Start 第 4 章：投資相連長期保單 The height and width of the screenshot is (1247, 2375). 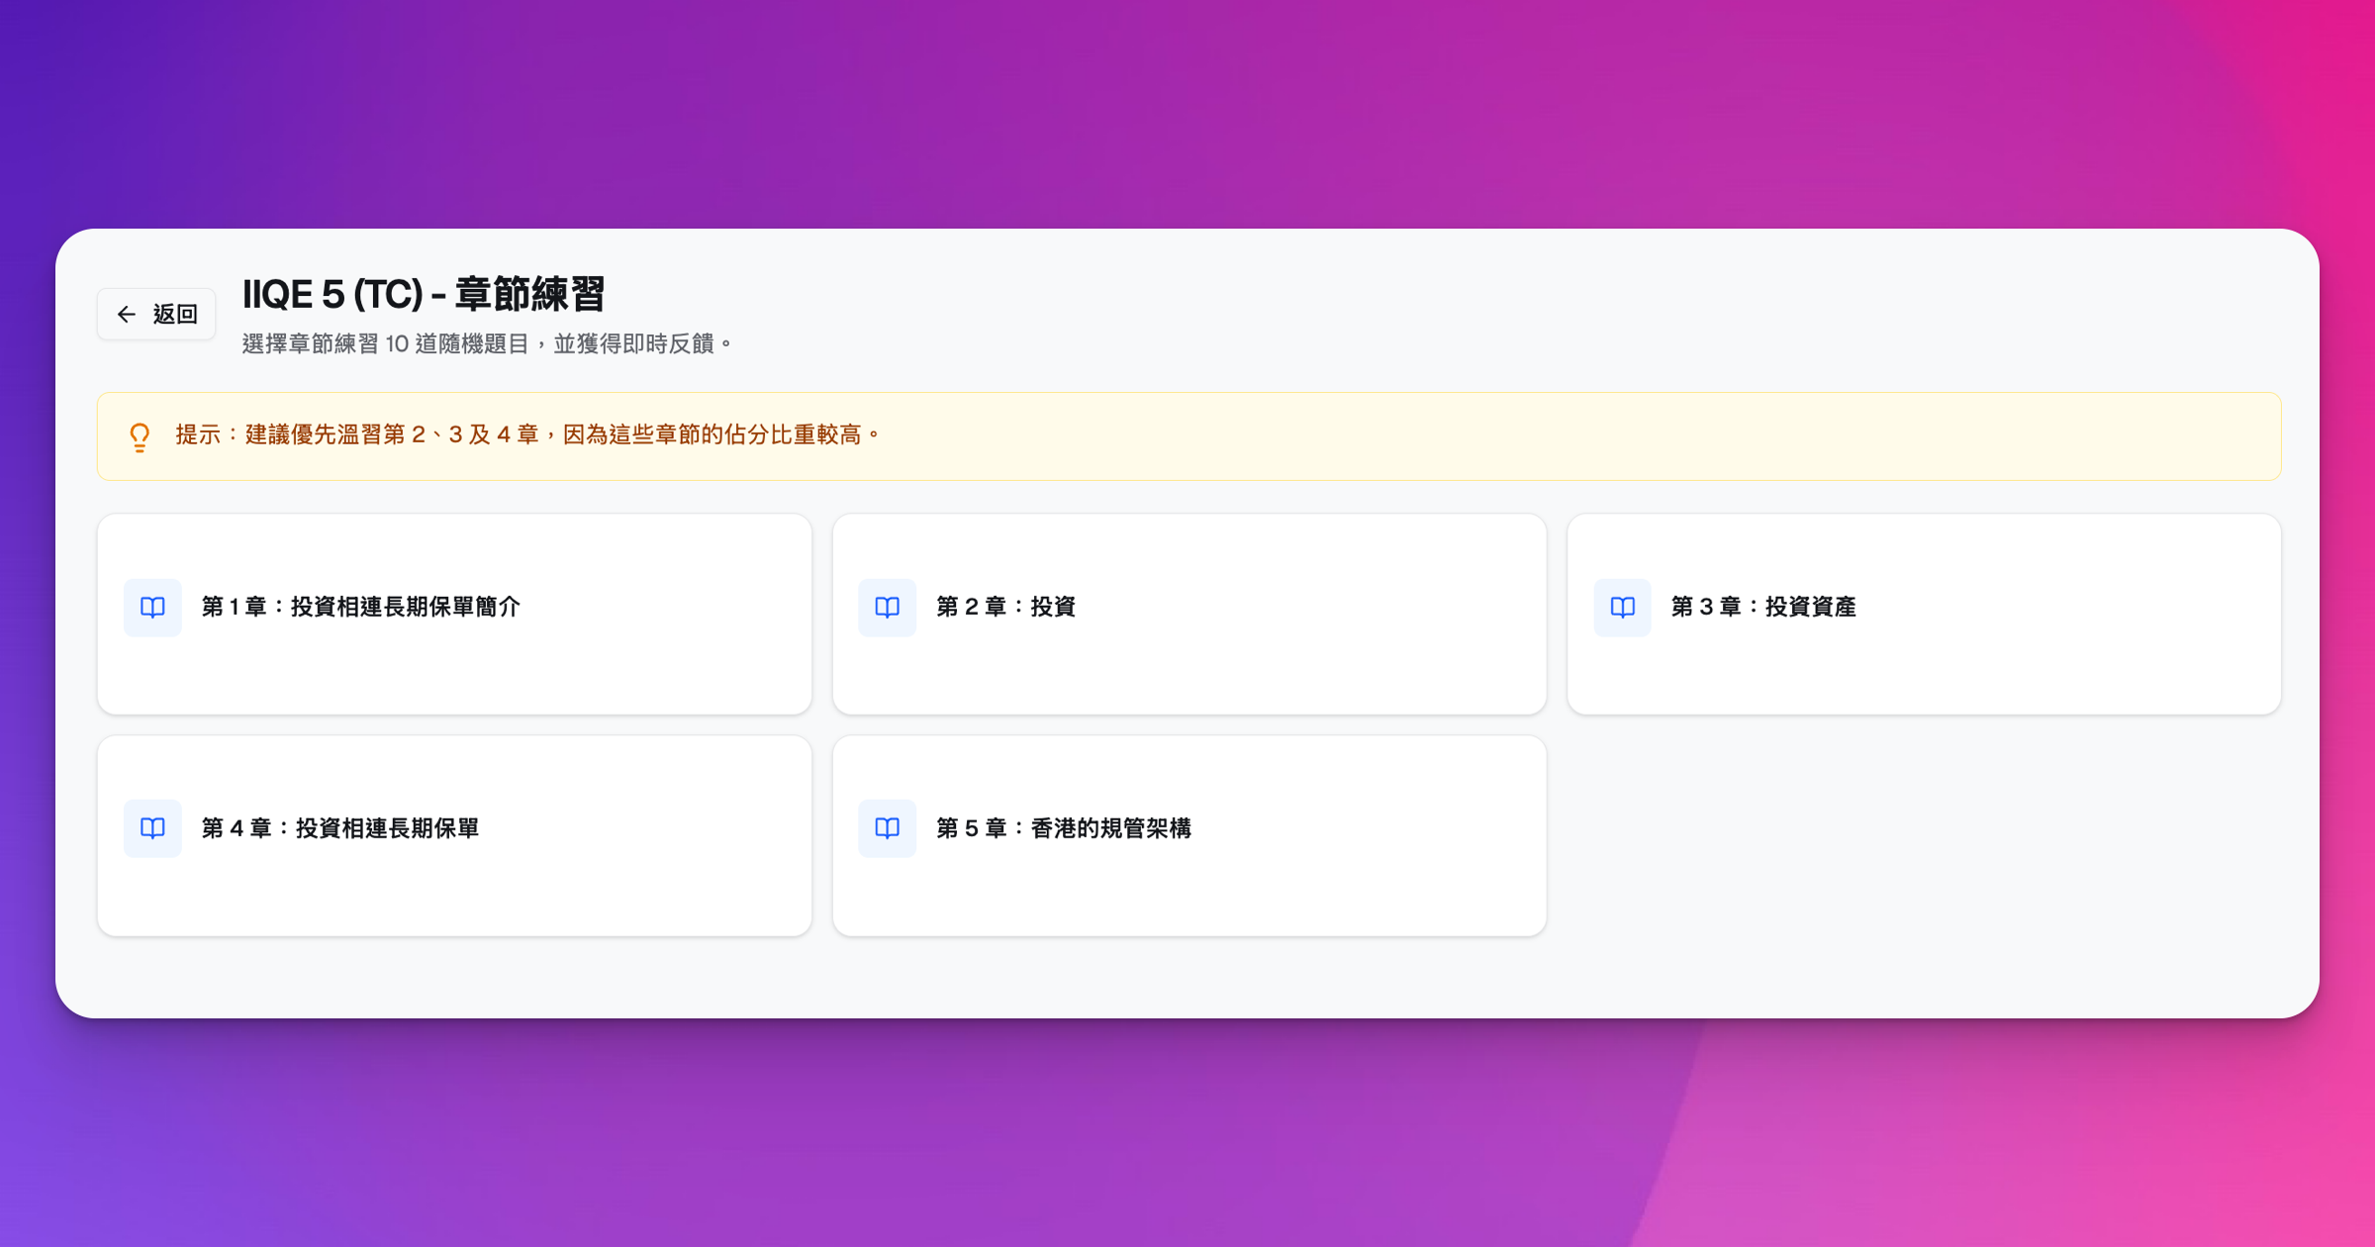(454, 835)
